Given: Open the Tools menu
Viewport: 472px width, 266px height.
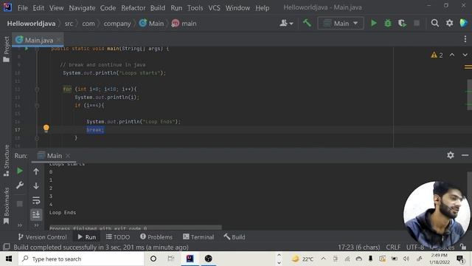Looking at the screenshot, I should (x=195, y=8).
